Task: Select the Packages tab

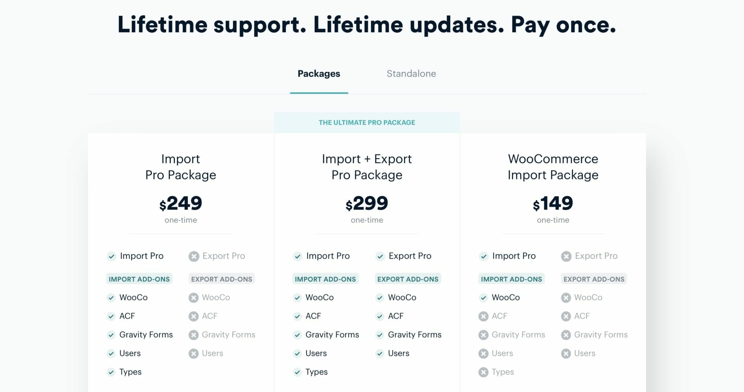Action: click(x=319, y=74)
